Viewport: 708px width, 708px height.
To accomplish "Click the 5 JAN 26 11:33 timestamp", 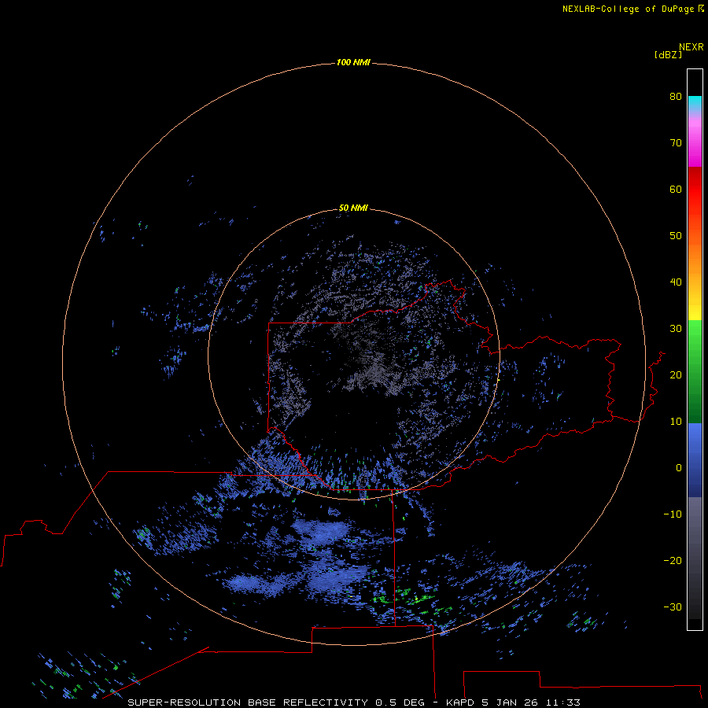I will pos(531,702).
